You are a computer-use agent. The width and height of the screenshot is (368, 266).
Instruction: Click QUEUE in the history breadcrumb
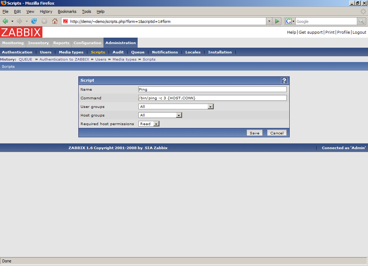[x=26, y=60]
